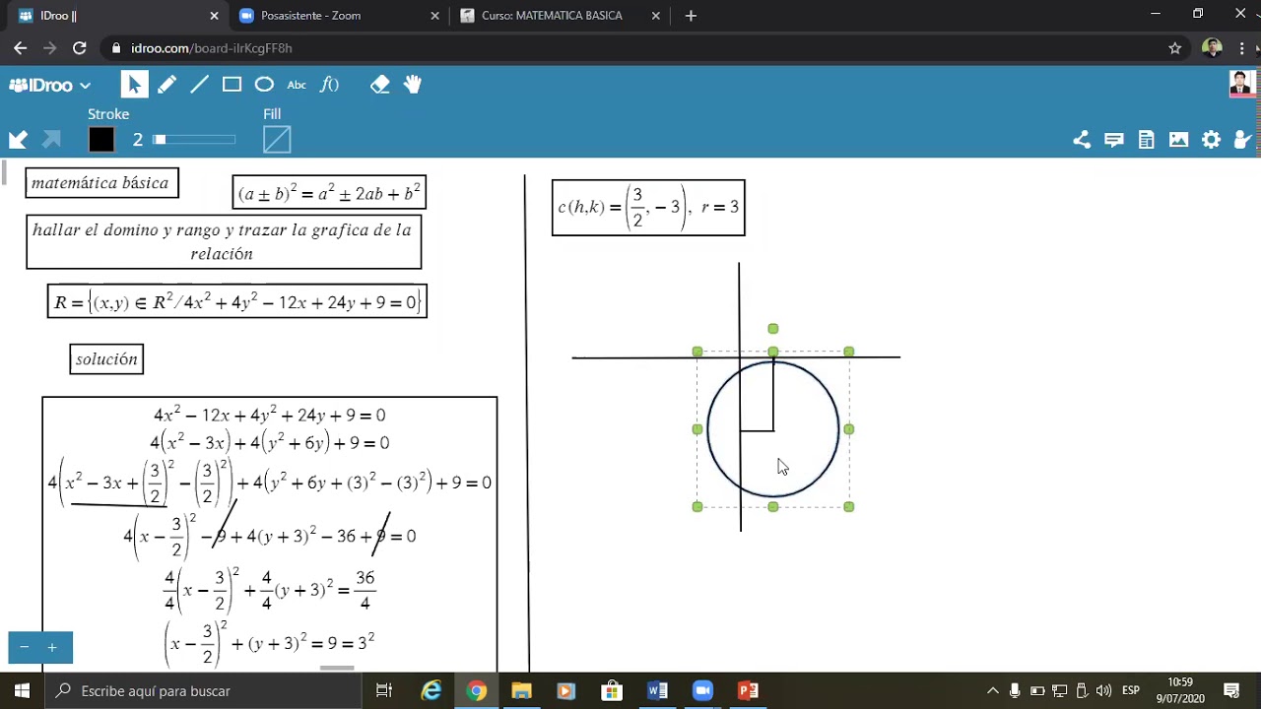The image size is (1261, 709).
Task: Open Task View on the taskbar
Action: click(385, 690)
